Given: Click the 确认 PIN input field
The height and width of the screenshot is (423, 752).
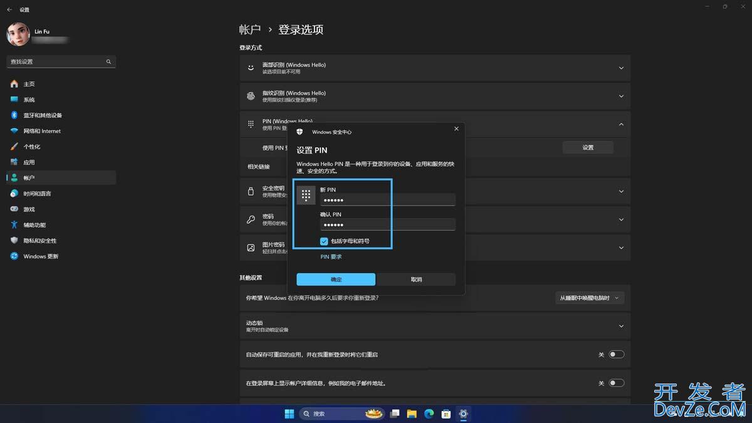Looking at the screenshot, I should coord(388,225).
